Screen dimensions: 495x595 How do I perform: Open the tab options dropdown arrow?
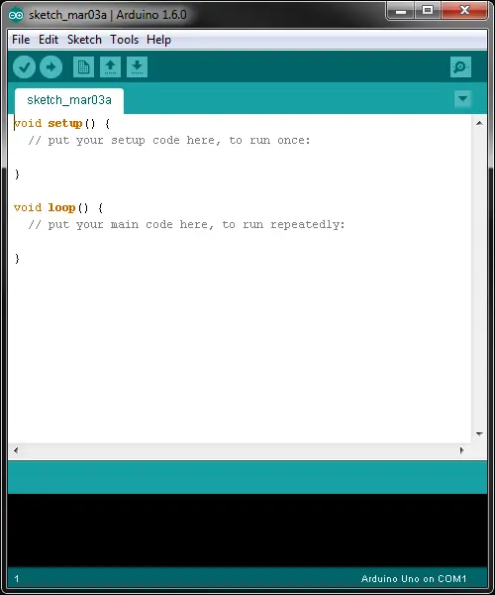462,98
